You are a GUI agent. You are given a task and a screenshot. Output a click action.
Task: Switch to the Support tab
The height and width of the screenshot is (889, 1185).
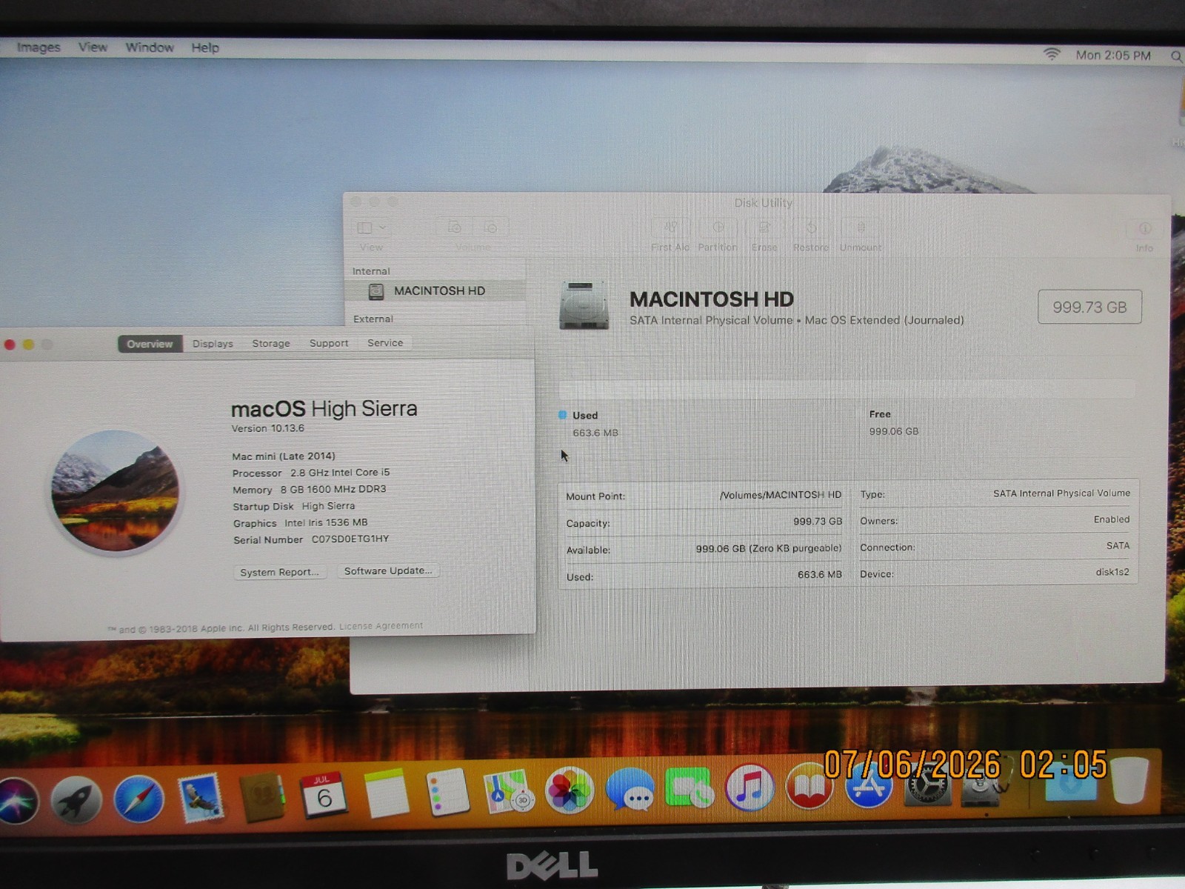click(x=329, y=343)
